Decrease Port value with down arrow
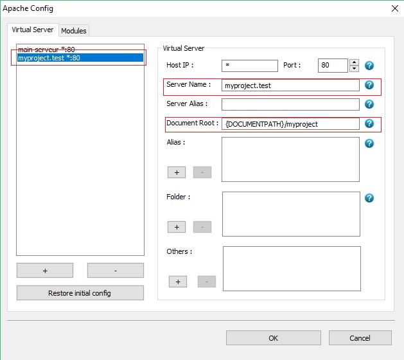 click(354, 69)
